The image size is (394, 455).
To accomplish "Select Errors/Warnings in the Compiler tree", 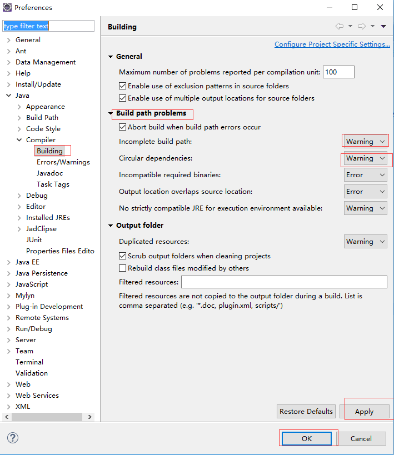I will tap(63, 162).
